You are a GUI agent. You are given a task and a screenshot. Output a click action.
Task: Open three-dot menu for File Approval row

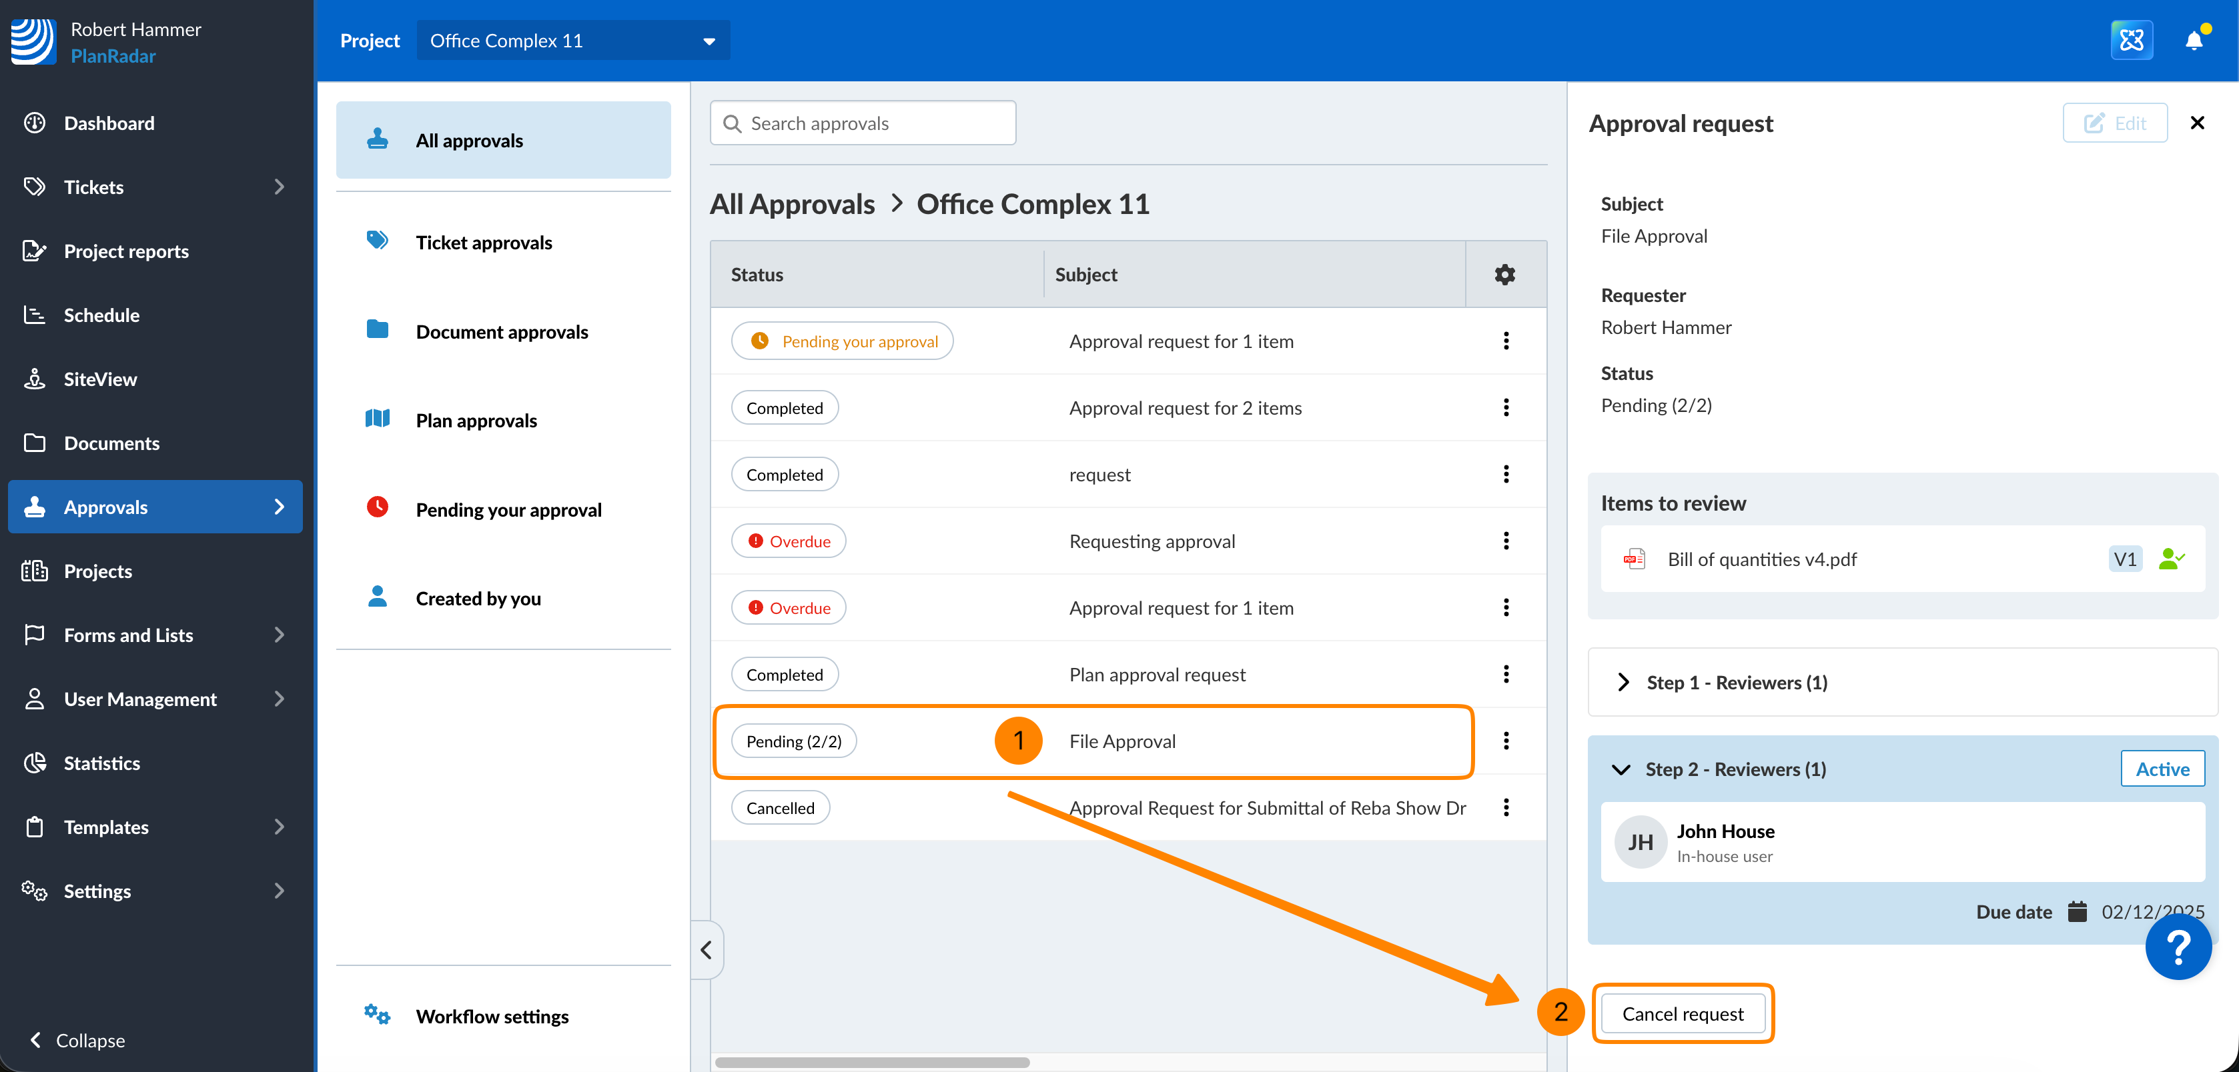coord(1505,741)
